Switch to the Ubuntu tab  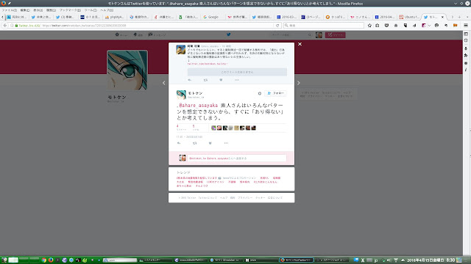click(409, 17)
